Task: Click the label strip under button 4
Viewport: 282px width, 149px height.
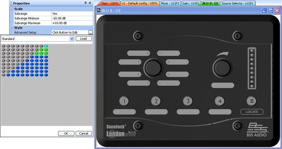Action: (x=220, y=112)
